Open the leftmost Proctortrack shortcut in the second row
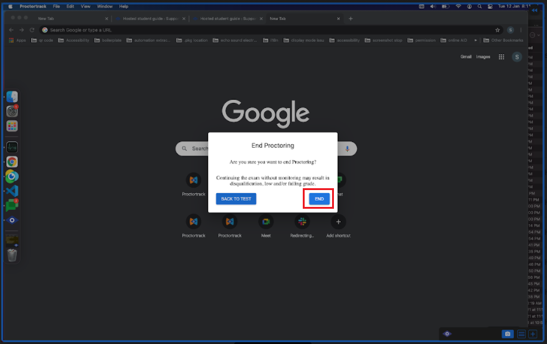 coord(194,226)
